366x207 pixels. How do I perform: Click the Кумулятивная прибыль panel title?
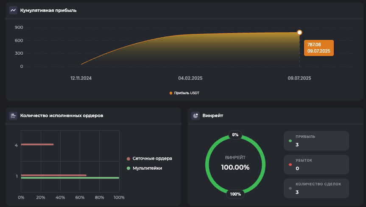tap(48, 10)
